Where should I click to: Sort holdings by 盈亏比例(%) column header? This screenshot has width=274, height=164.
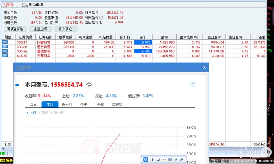click(189, 37)
